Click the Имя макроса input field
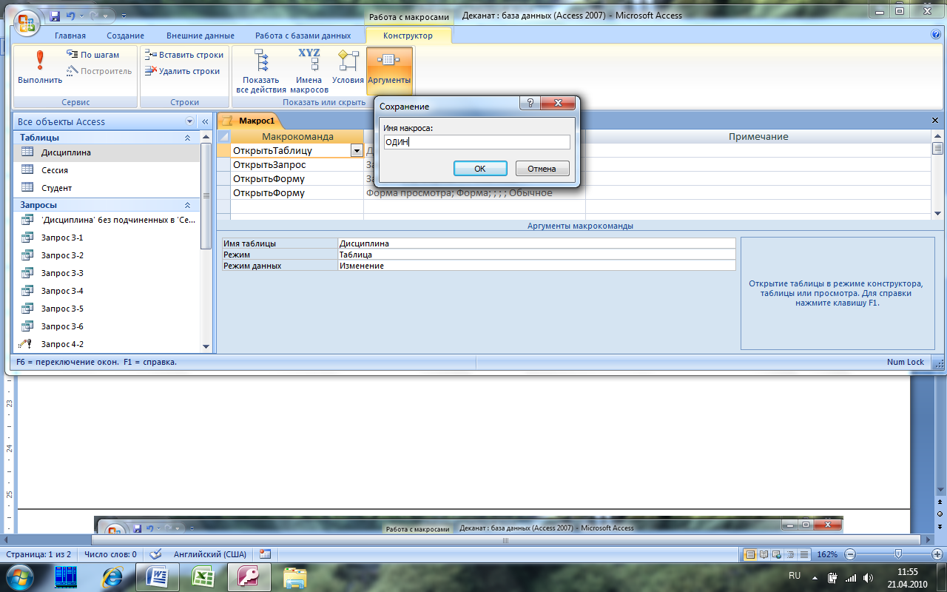This screenshot has height=592, width=947. [476, 142]
